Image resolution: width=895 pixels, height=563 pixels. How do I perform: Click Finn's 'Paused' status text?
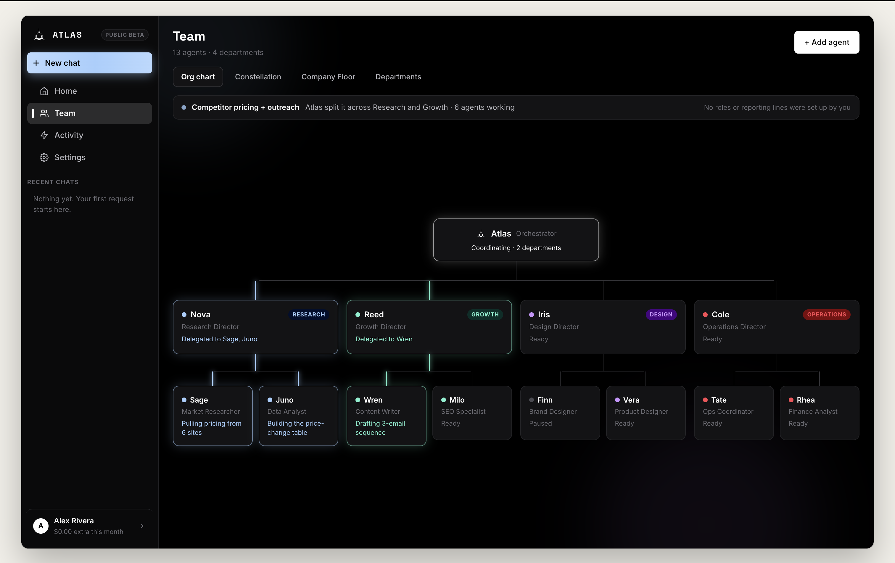click(x=540, y=424)
